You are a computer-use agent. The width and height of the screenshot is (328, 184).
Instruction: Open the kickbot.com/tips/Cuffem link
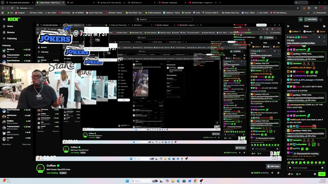[301, 43]
